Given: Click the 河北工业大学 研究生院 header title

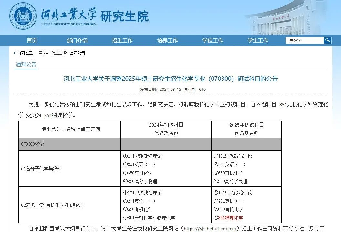Looking at the screenshot, I should [x=95, y=16].
